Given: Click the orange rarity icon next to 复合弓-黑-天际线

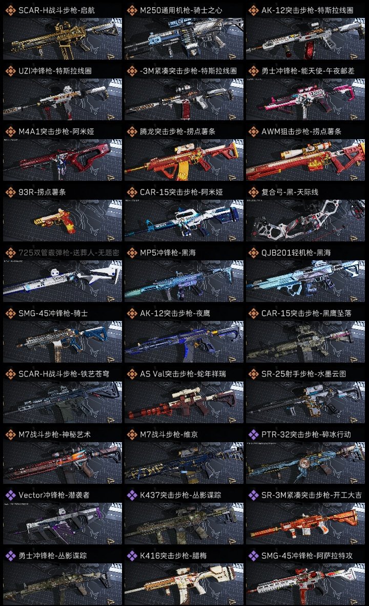Looking at the screenshot, I should [253, 192].
